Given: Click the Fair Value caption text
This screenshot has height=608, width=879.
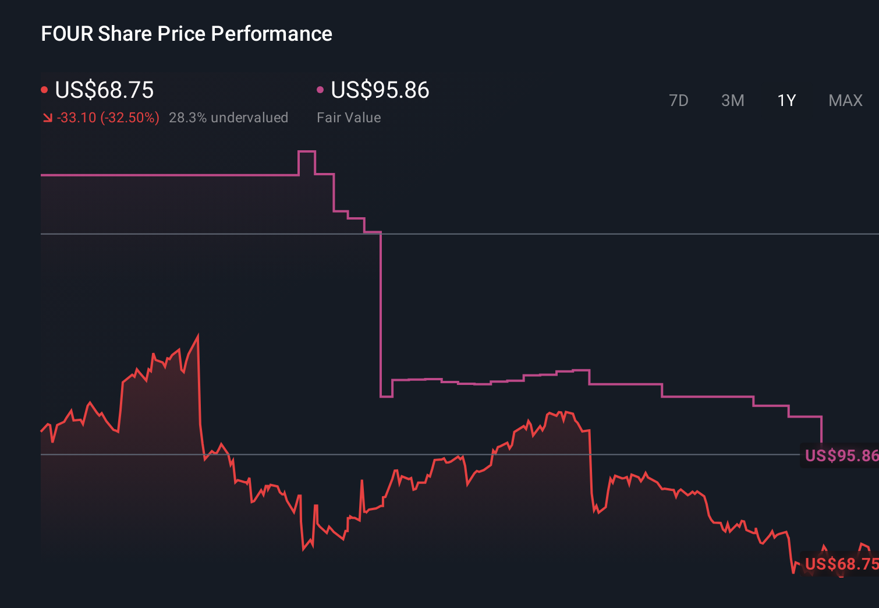Looking at the screenshot, I should [x=349, y=118].
